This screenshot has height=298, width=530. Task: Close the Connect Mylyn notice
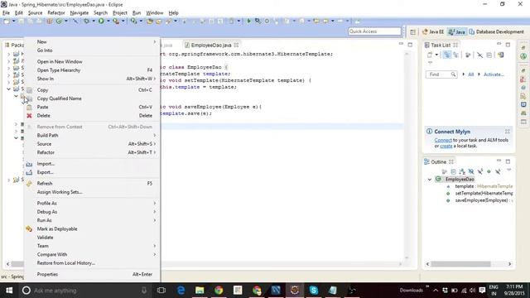pyautogui.click(x=508, y=132)
